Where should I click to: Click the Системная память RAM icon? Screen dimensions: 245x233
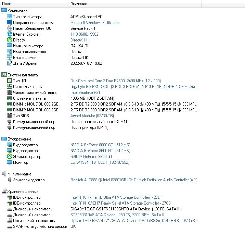tap(10, 98)
